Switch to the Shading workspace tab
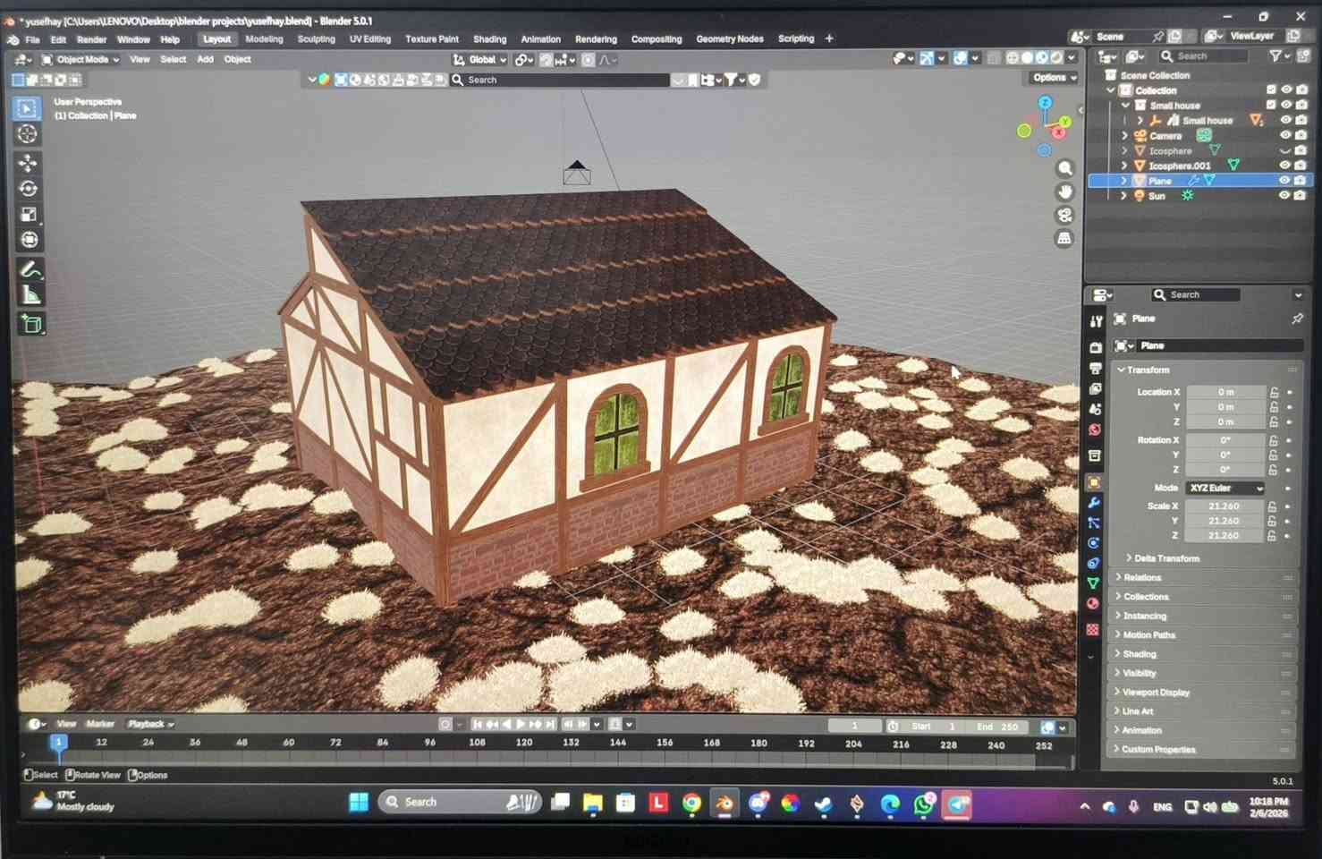Screen dimensions: 1322x859 (x=489, y=38)
